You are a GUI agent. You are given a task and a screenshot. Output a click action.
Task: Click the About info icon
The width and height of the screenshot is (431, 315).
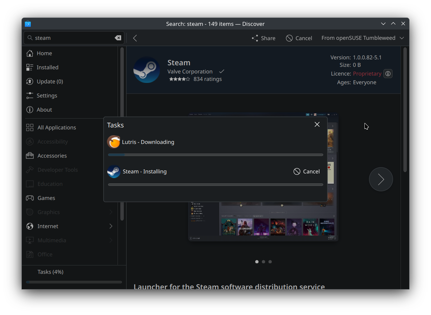click(30, 110)
